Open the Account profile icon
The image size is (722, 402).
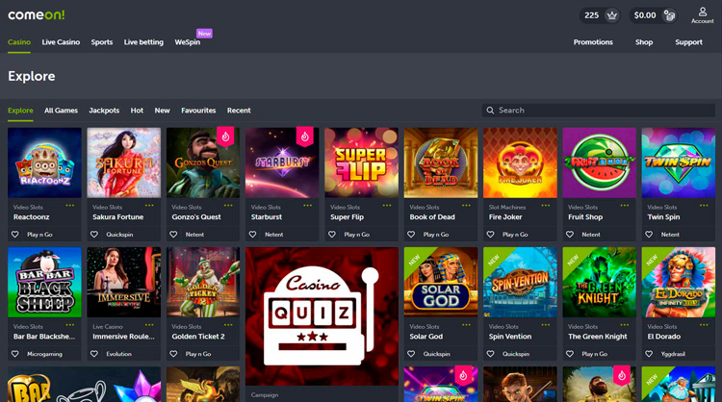[x=702, y=13]
